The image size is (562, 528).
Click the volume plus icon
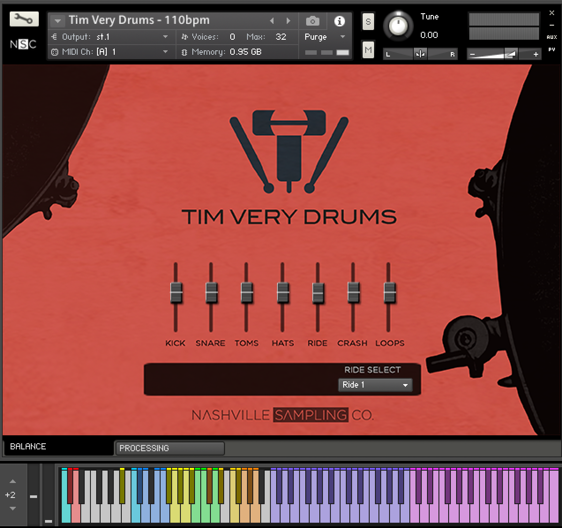tap(536, 54)
